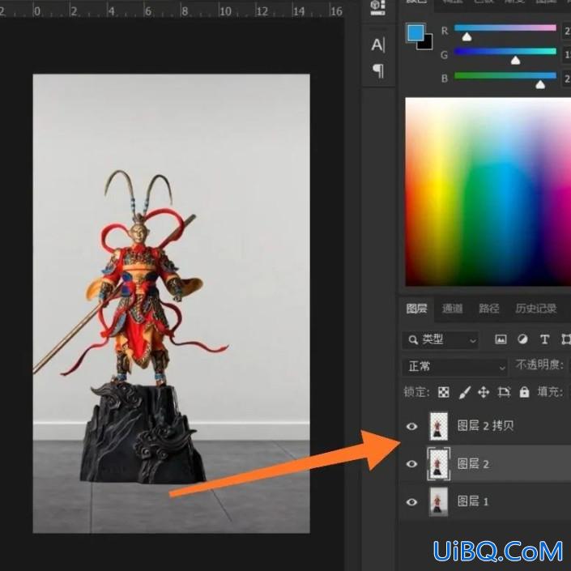The width and height of the screenshot is (571, 571).
Task: Click the 不透明度 opacity label
Action: [539, 365]
